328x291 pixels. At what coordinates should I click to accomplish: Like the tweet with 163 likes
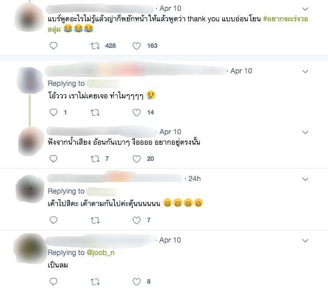pos(137,46)
